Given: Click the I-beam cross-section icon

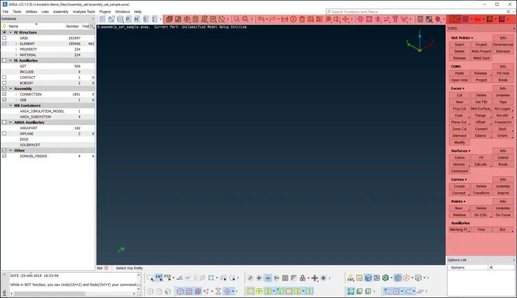Looking at the screenshot, I should 218,291.
